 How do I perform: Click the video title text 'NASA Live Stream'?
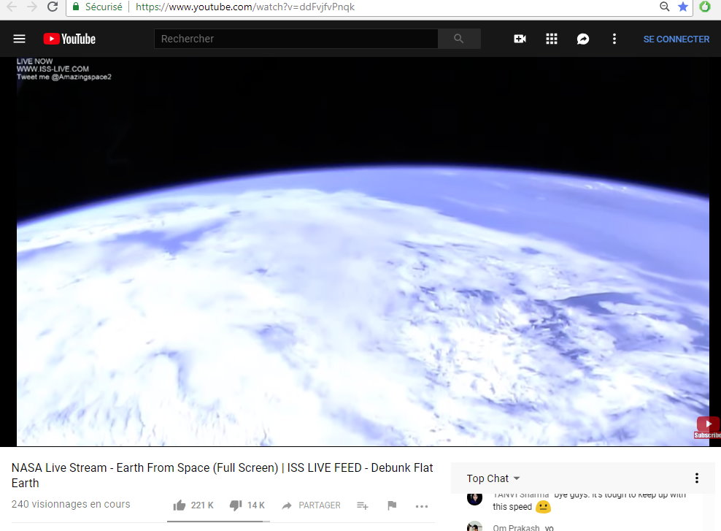click(59, 467)
